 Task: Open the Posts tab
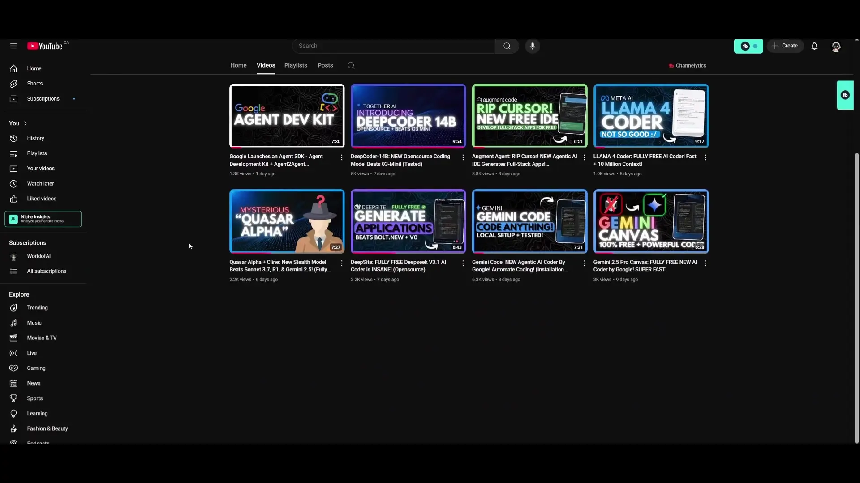325,65
